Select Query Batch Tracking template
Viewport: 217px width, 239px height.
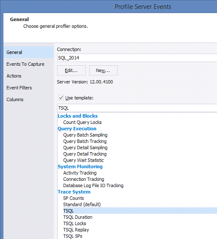pyautogui.click(x=85, y=141)
